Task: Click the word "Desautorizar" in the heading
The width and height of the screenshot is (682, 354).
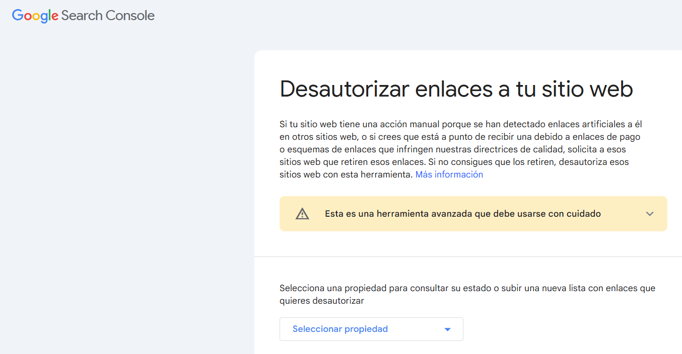Action: (x=344, y=89)
